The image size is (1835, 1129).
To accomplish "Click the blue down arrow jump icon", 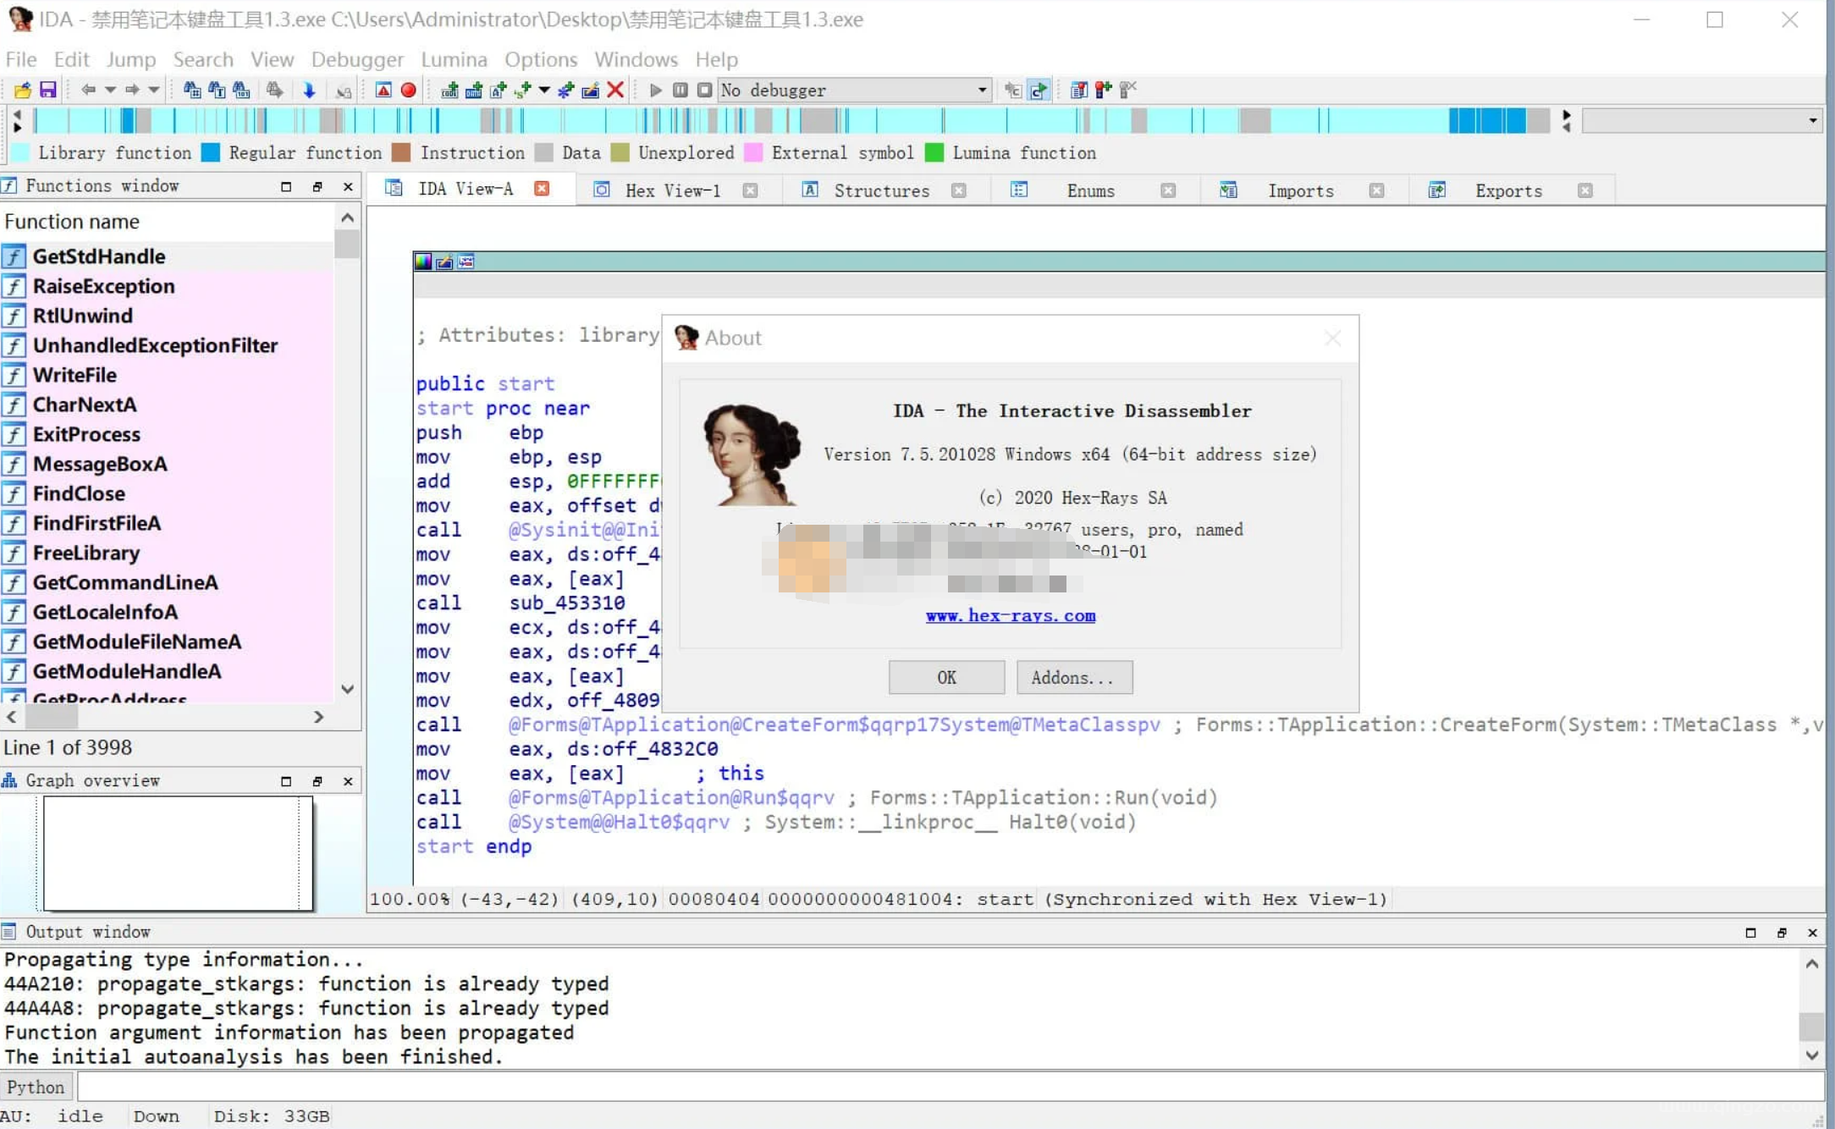I will tap(309, 90).
